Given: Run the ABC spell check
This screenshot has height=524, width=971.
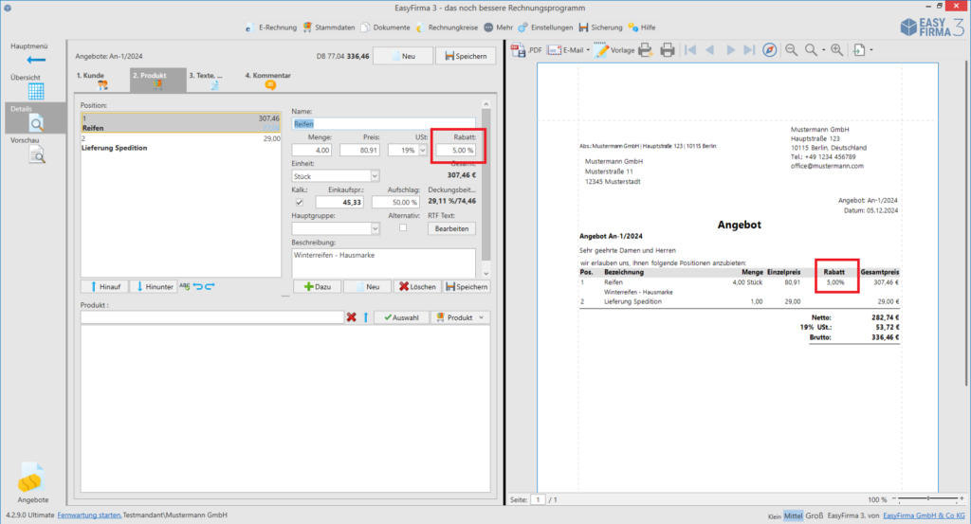Looking at the screenshot, I should (x=184, y=286).
